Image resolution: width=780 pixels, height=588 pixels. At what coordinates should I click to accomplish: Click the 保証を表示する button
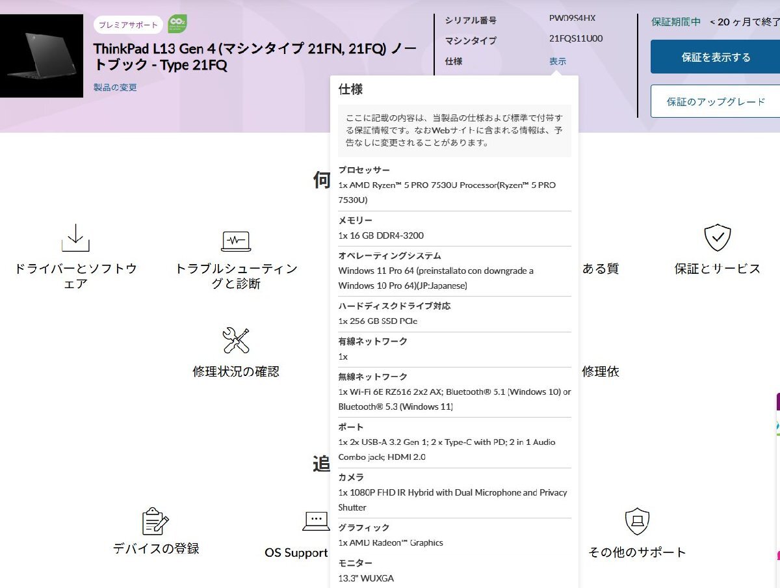point(716,57)
